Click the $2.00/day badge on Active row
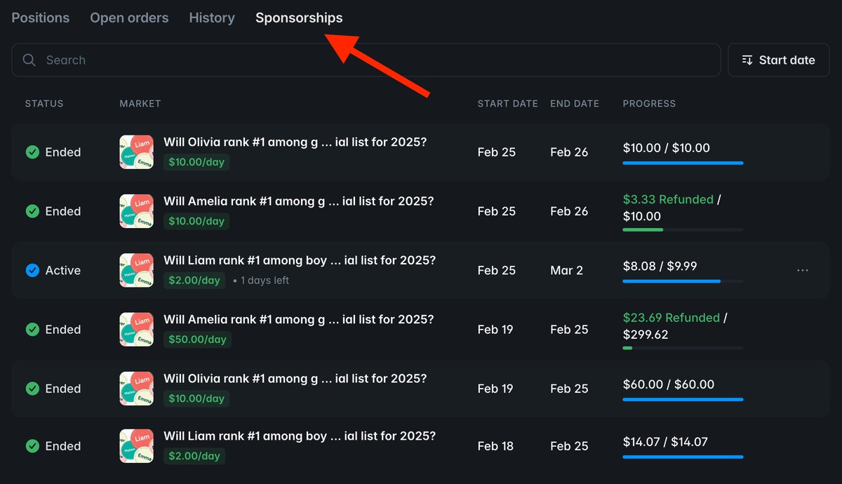Viewport: 842px width, 484px height. (195, 281)
